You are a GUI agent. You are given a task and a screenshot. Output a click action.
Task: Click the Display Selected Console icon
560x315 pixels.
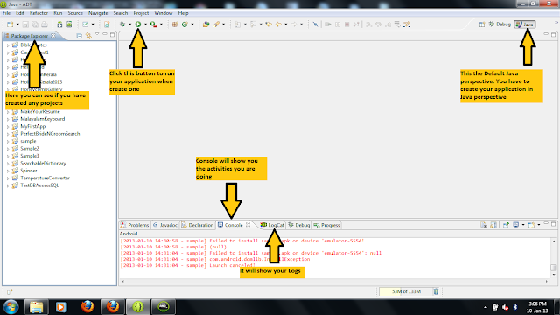[x=515, y=225]
